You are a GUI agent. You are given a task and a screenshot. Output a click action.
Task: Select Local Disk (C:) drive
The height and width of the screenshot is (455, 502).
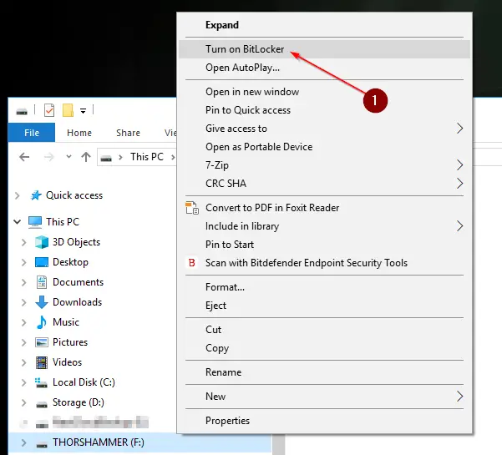click(x=84, y=382)
